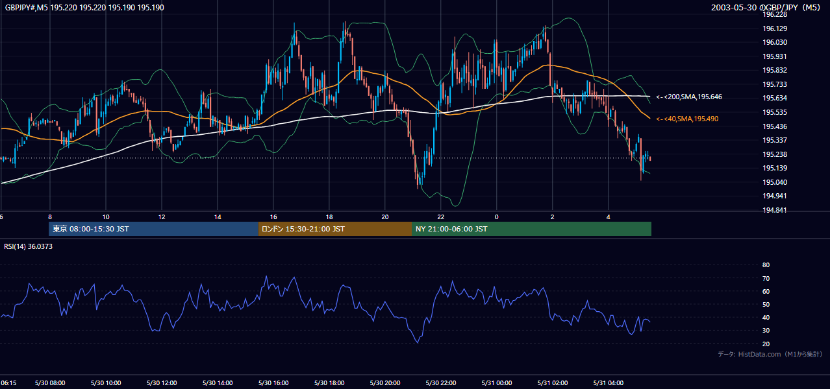
Task: Click RSI scale value 80
Action: tap(766, 265)
